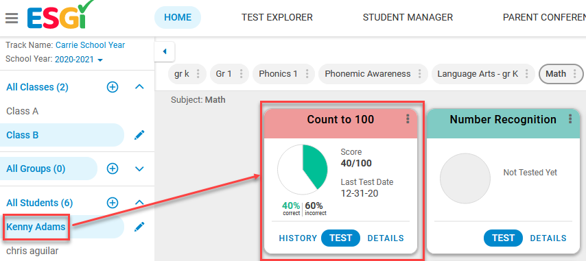Open Student Manager in top navigation
The image size is (586, 261).
pos(408,18)
